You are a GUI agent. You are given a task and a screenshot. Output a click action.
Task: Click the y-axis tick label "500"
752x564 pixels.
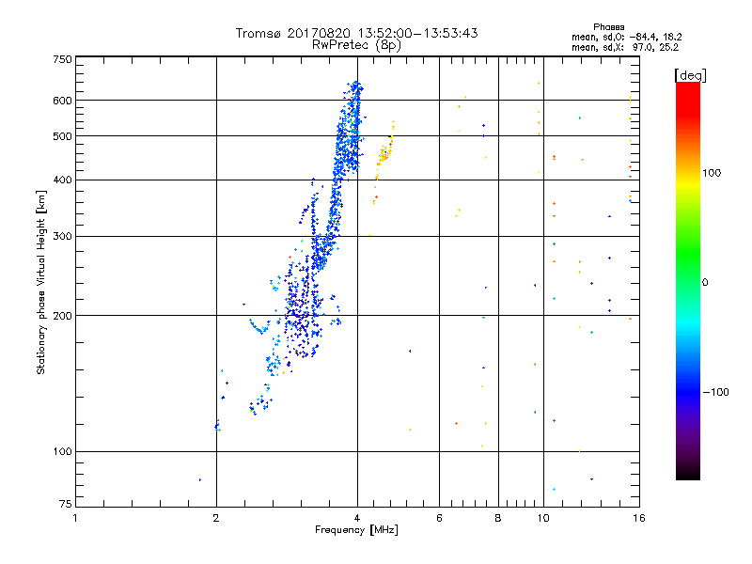pos(62,136)
